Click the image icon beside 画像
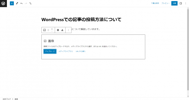The height and width of the screenshot is (100, 189). 45,41
